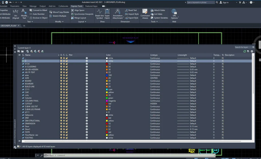Click the Annotation Attachment icon

(118, 14)
